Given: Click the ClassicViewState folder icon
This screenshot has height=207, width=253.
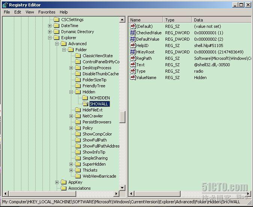Looking at the screenshot, I should pos(78,56).
